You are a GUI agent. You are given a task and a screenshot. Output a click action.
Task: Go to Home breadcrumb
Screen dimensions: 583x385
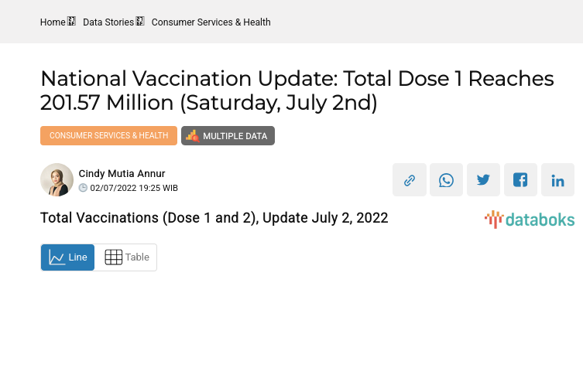(x=53, y=22)
